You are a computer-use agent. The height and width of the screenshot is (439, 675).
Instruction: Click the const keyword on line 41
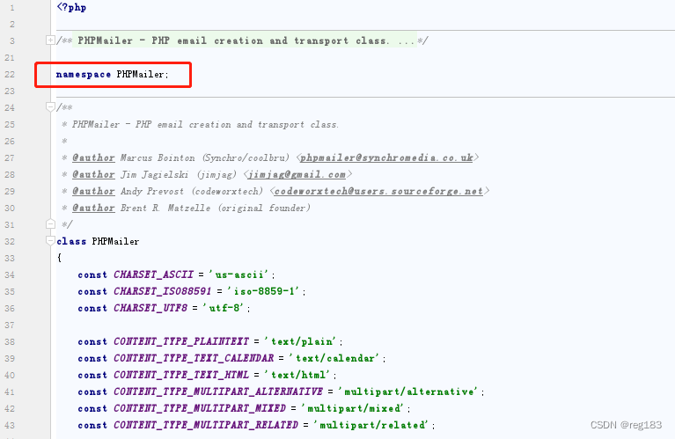pyautogui.click(x=92, y=392)
